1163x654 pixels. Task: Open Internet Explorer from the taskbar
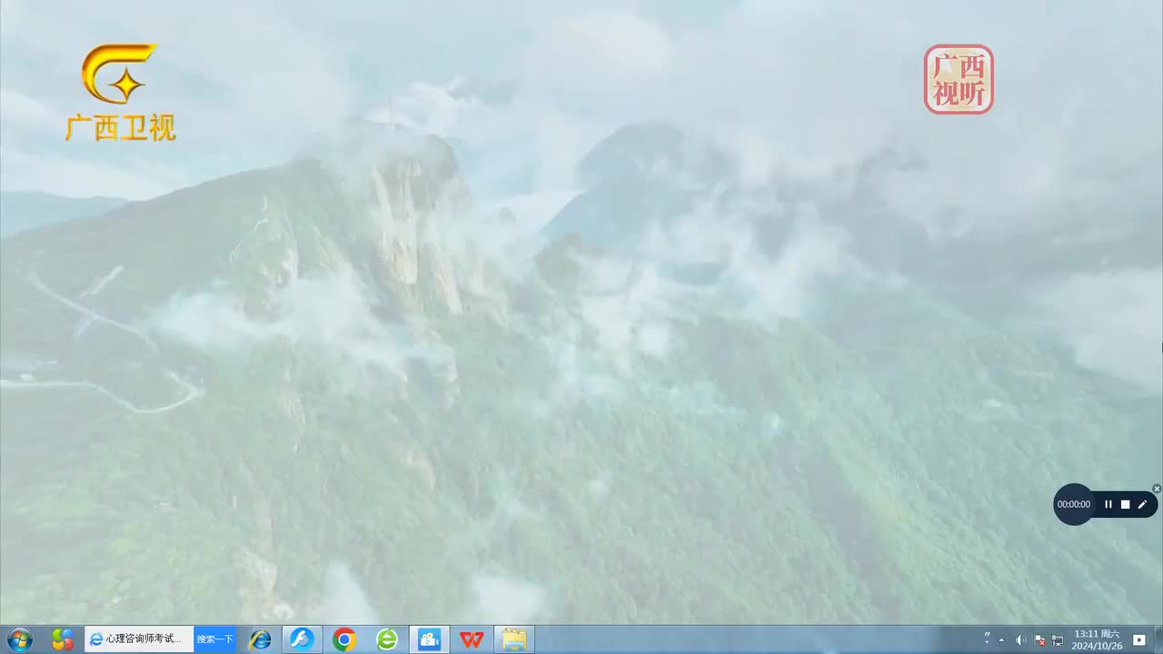[x=260, y=639]
